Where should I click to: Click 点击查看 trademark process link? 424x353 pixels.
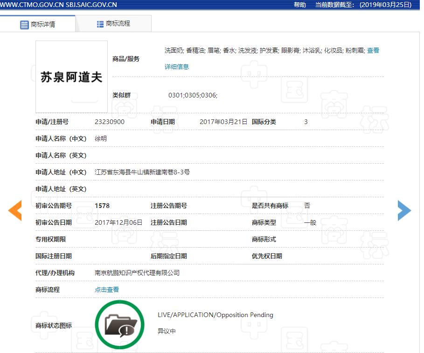point(107,290)
